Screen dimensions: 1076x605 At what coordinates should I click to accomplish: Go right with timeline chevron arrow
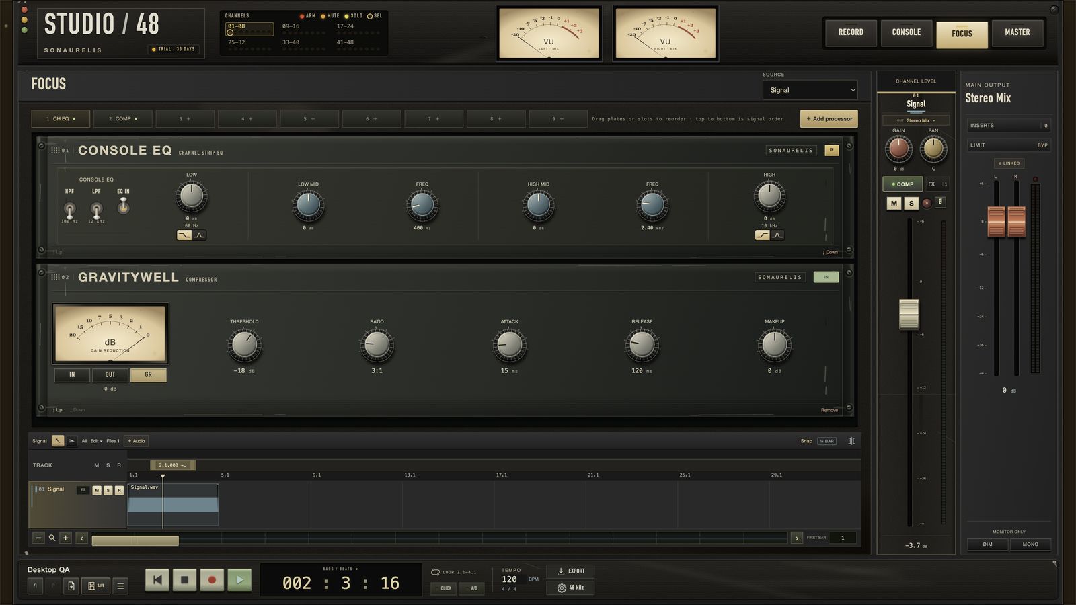[x=796, y=538]
